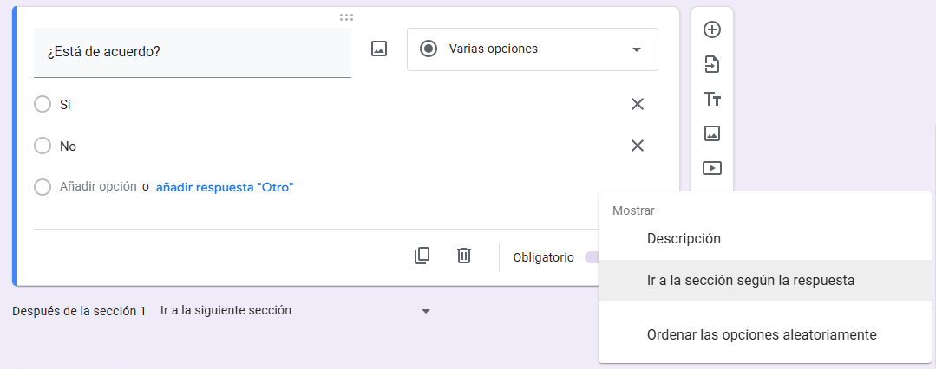Duplicate the current question
936x369 pixels.
(422, 256)
